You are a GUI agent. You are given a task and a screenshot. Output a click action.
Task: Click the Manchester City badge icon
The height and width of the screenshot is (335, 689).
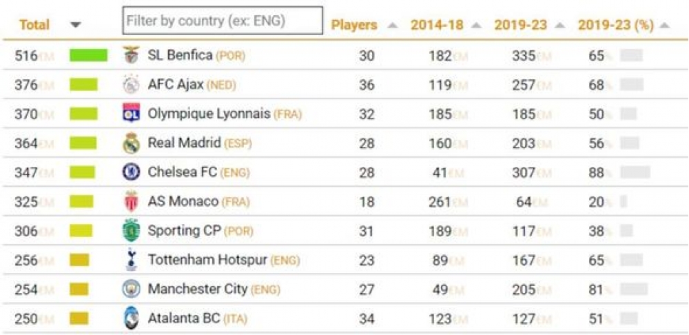click(131, 289)
